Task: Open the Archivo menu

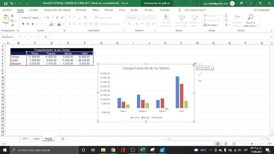Action: [x=7, y=10]
